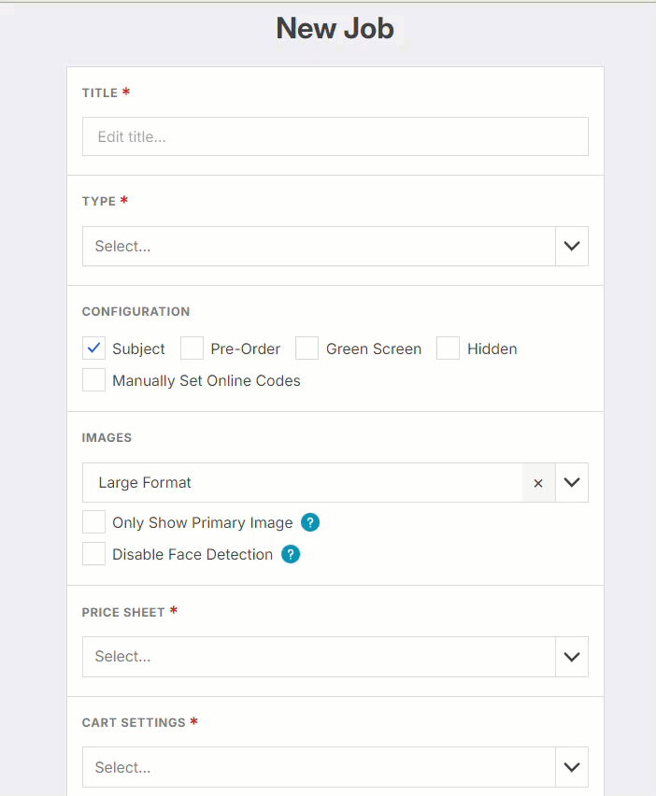
Task: Check the Hidden option
Action: (x=449, y=348)
